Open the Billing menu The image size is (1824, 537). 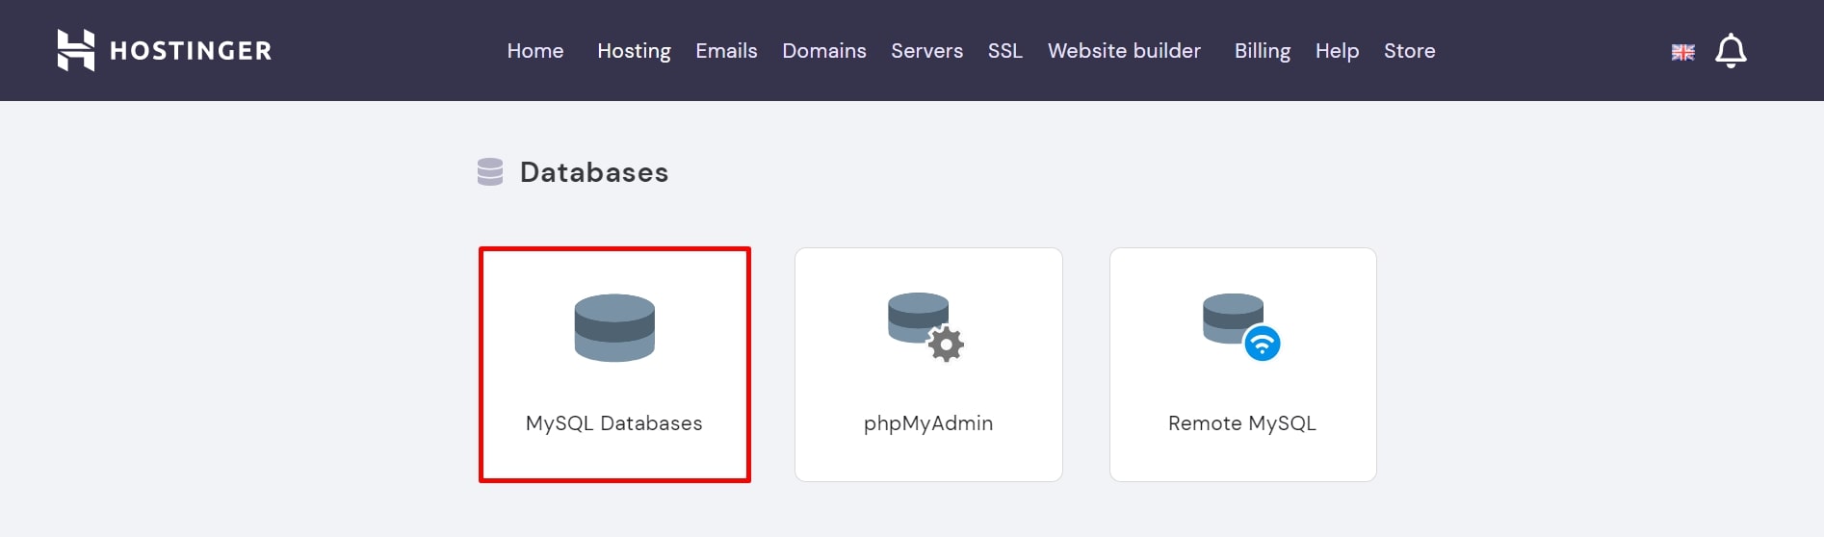click(x=1263, y=51)
